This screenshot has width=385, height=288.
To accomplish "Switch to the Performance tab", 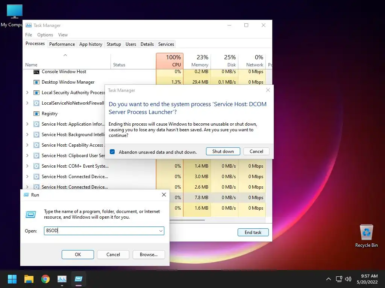I will point(62,44).
